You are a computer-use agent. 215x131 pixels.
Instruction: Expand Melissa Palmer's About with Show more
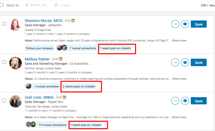[179, 79]
